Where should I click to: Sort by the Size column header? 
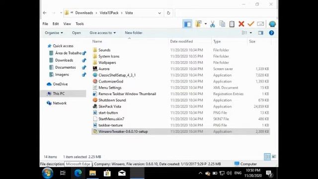point(252,41)
